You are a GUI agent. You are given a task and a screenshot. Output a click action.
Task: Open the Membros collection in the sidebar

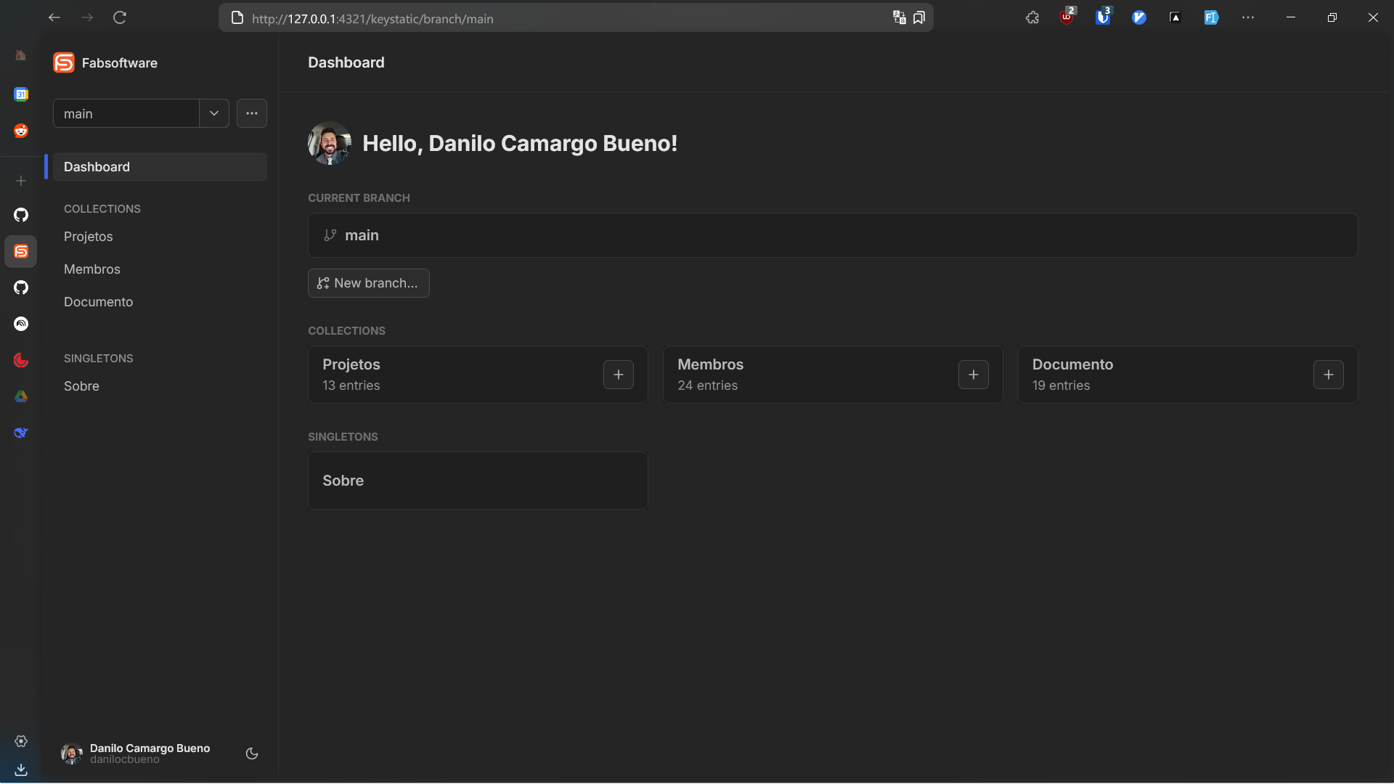tap(92, 269)
